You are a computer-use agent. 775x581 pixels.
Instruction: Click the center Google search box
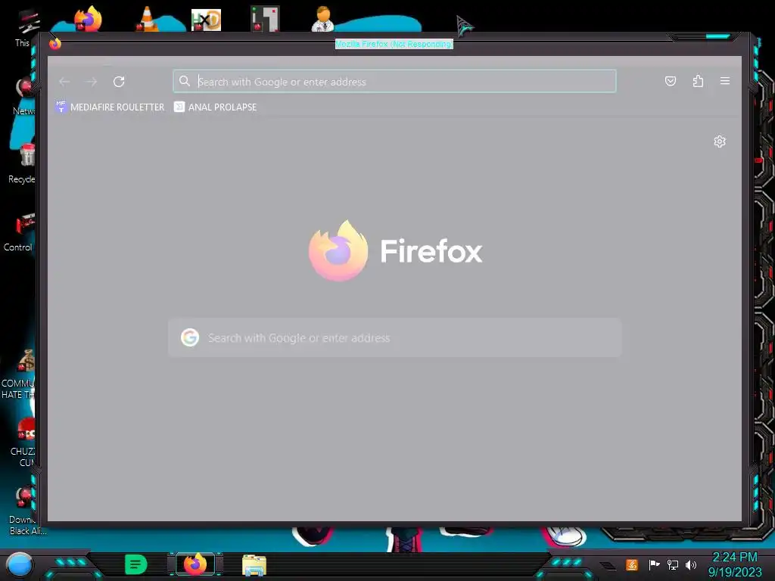pyautogui.click(x=394, y=338)
